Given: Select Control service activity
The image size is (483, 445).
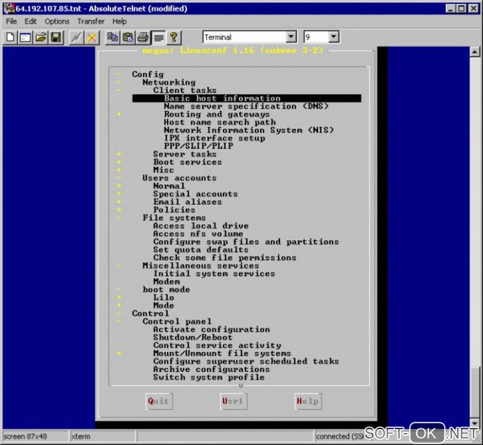Looking at the screenshot, I should 217,345.
